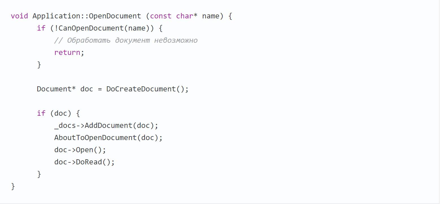The height and width of the screenshot is (204, 441).
Task: Click the Russian comment line
Action: (126, 40)
